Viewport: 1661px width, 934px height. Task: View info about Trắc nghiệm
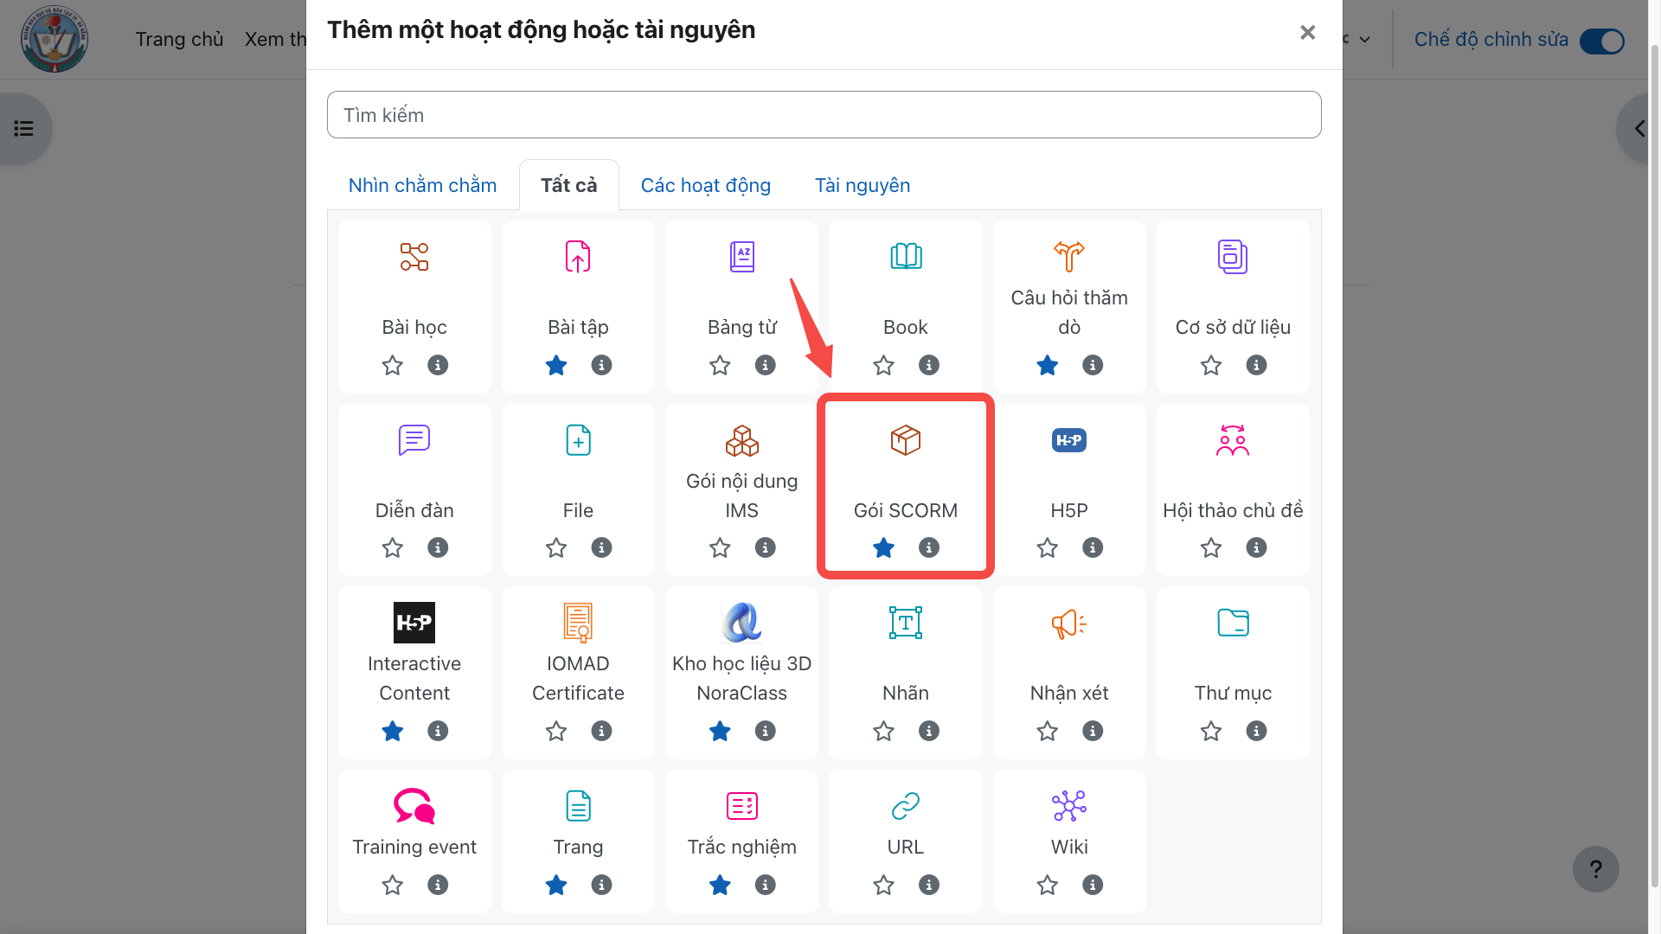(766, 885)
